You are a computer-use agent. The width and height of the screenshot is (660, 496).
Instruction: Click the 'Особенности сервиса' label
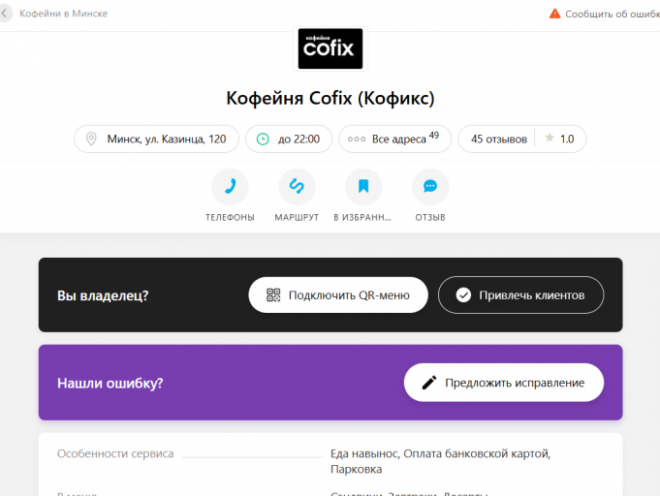(x=115, y=453)
